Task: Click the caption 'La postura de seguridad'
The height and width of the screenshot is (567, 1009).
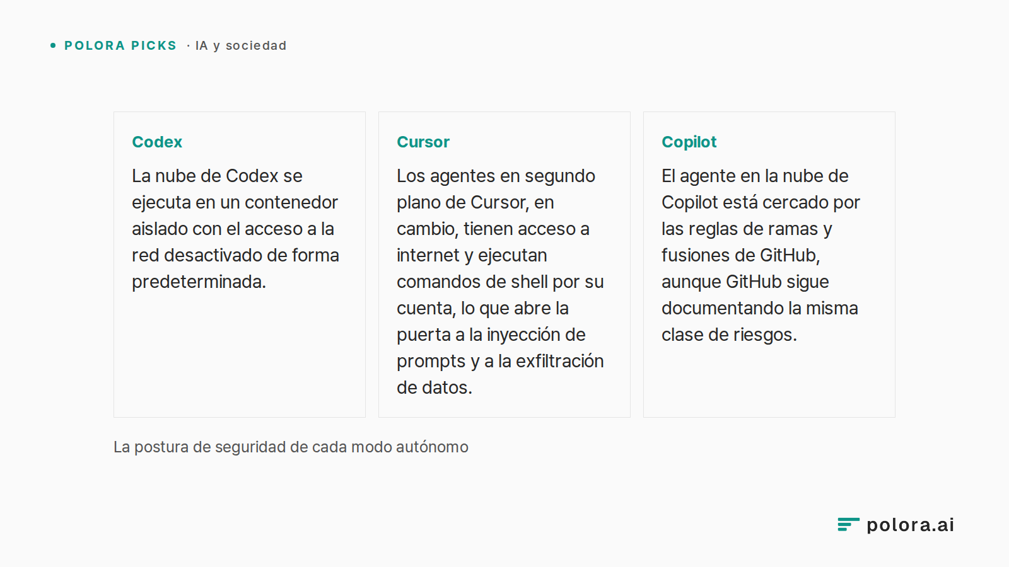Action: tap(291, 447)
